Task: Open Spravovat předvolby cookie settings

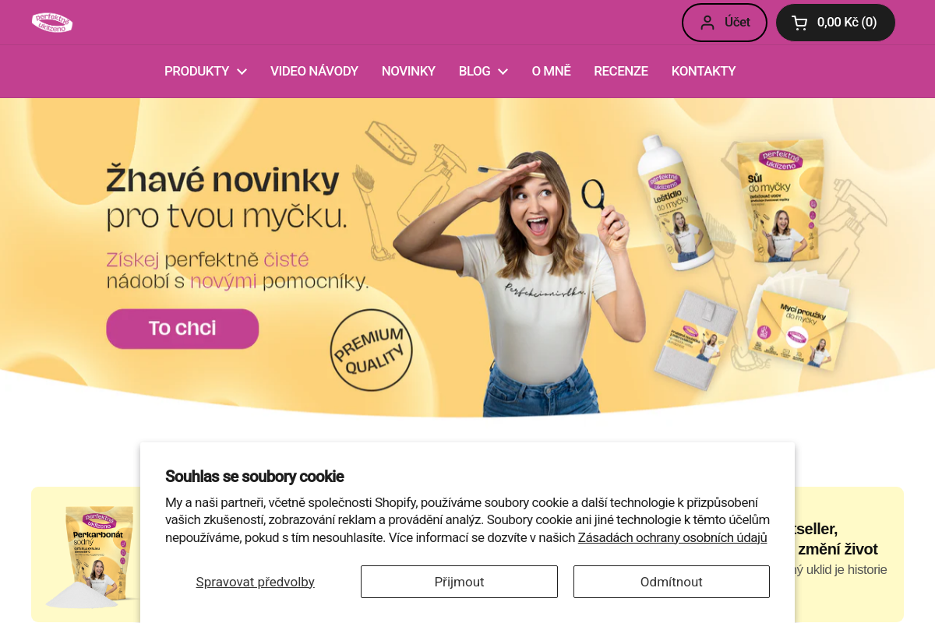Action: (x=255, y=582)
